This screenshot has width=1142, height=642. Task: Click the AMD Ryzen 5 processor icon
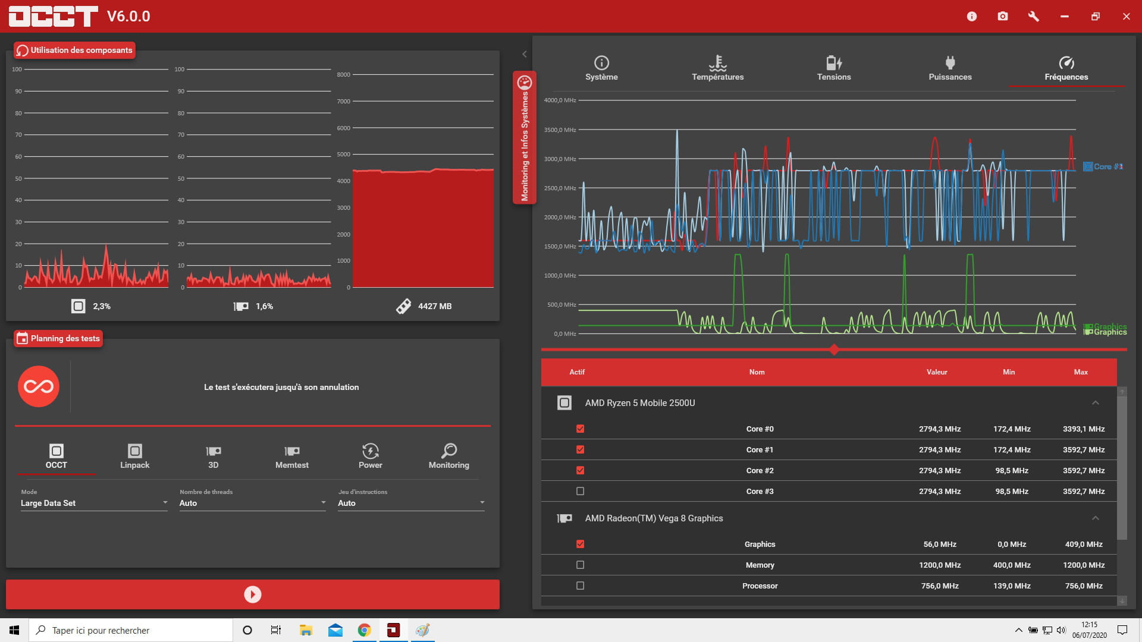coord(564,403)
